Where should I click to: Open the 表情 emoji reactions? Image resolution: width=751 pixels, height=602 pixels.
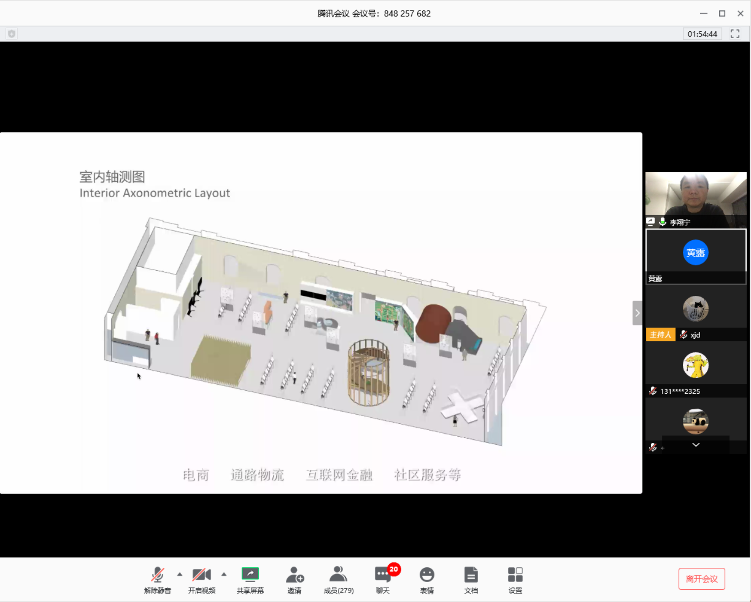click(427, 579)
